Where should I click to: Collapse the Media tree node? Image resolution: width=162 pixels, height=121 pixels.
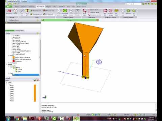pyautogui.click(x=9, y=56)
